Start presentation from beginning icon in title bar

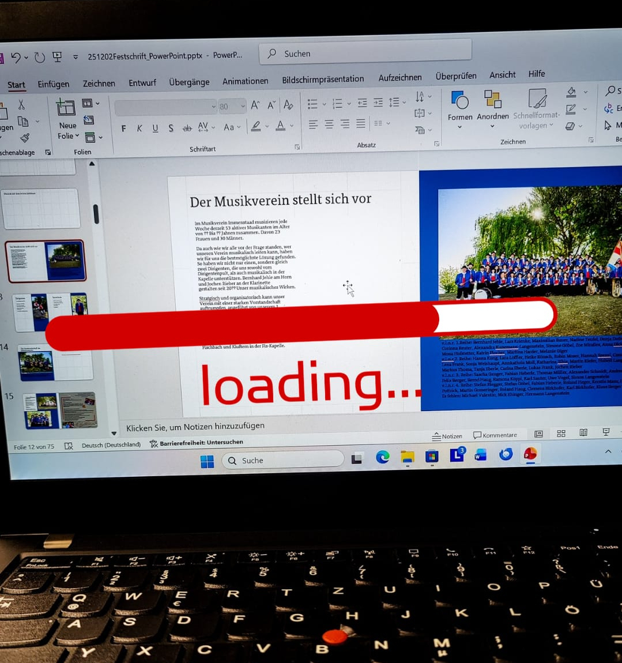pos(57,56)
